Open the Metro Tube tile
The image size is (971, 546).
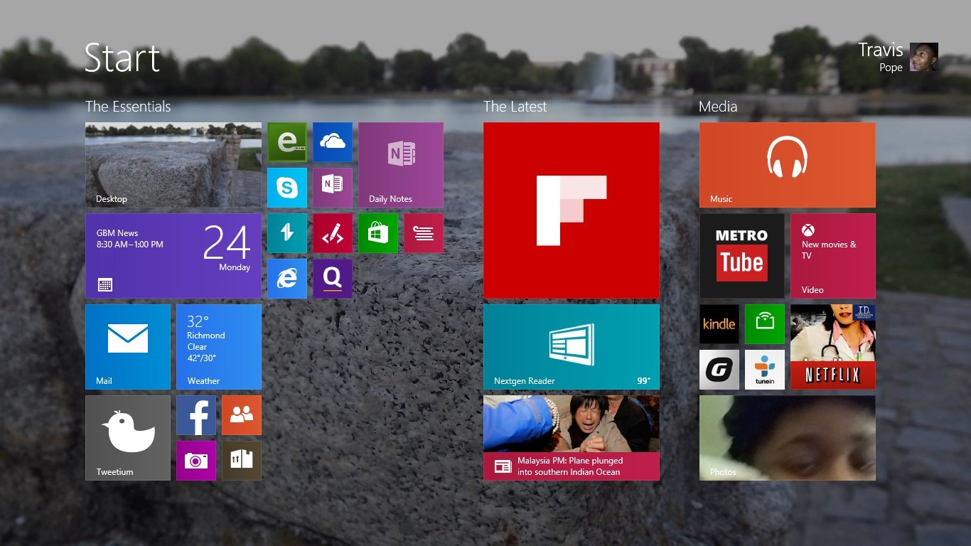click(x=742, y=256)
